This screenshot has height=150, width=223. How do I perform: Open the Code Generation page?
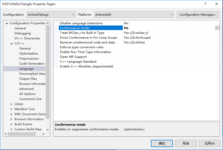coord(32,64)
